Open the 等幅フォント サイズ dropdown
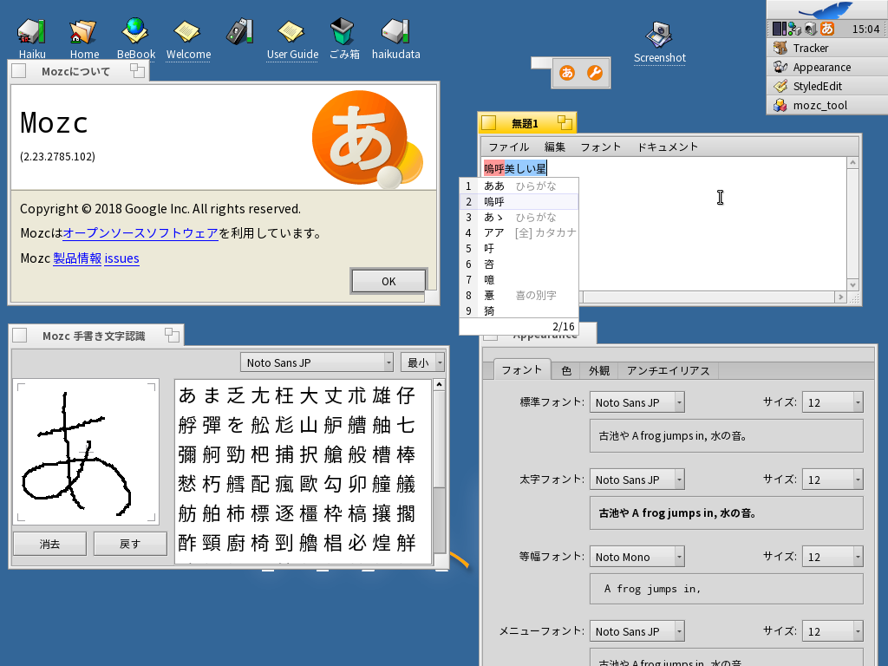Viewport: 888px width, 666px height. click(x=832, y=557)
